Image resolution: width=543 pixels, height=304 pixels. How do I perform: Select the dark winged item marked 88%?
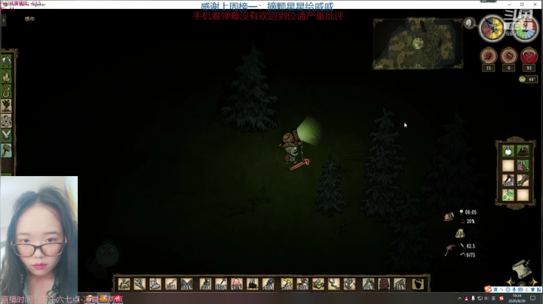pos(186,284)
